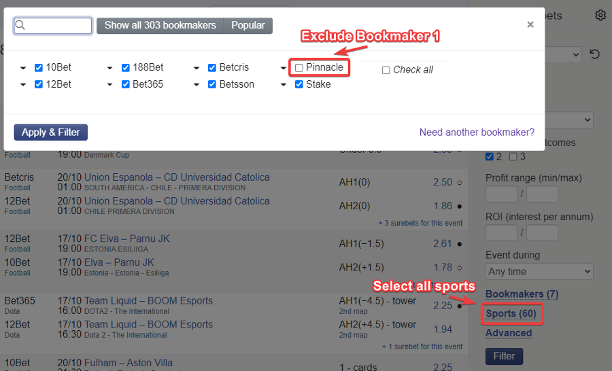Open Fulham – Aston Villa event
The image size is (612, 371).
pos(129,363)
